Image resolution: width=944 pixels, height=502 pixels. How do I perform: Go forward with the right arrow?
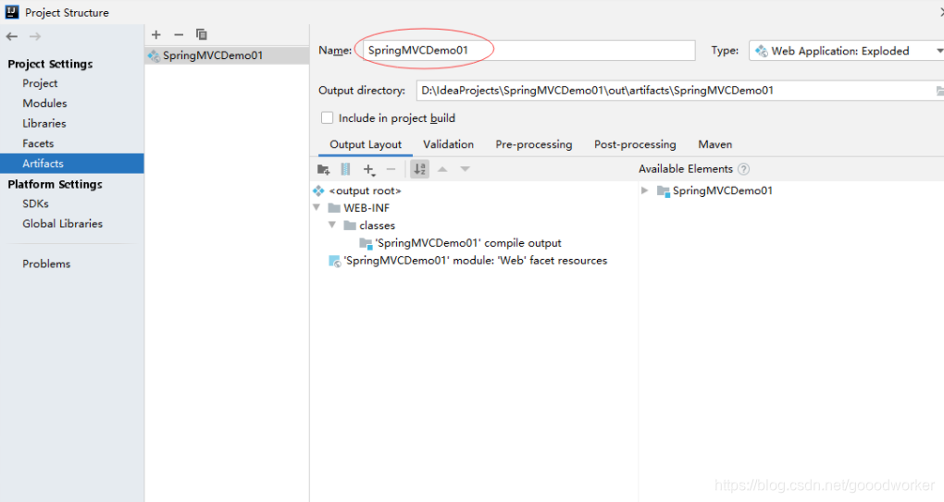click(35, 37)
